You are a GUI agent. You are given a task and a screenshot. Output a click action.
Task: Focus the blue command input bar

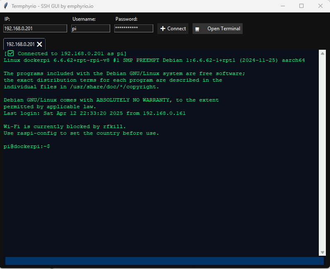[x=164, y=261]
